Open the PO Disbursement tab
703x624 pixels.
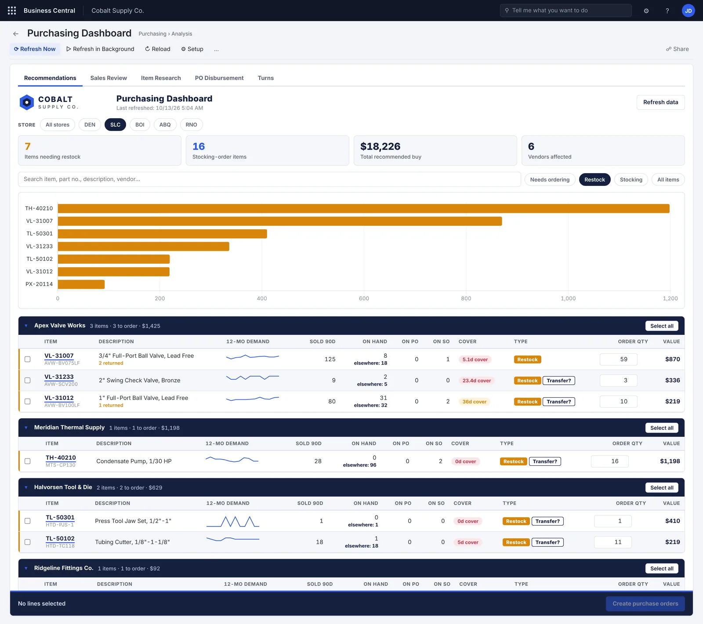coord(219,78)
